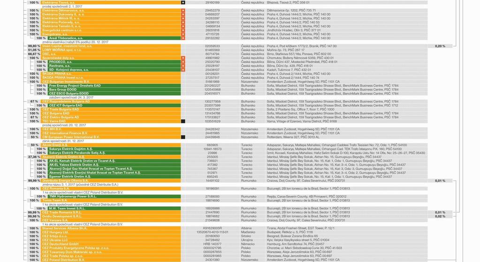Click the CEZ Ukraine LLC name
The image size is (480, 262).
[x=54, y=240]
